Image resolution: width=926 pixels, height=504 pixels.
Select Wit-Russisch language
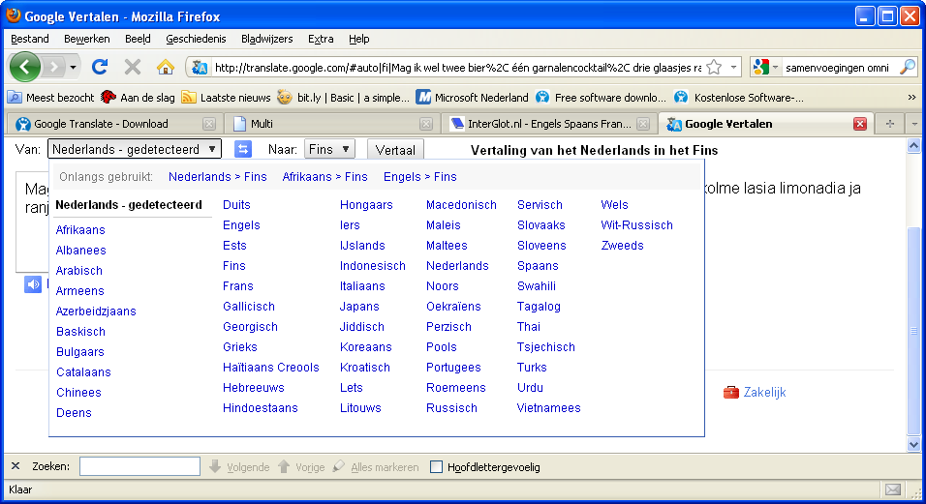coord(636,225)
